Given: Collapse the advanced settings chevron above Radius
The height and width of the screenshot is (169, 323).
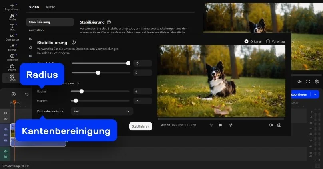Looking at the screenshot, I should (78, 83).
